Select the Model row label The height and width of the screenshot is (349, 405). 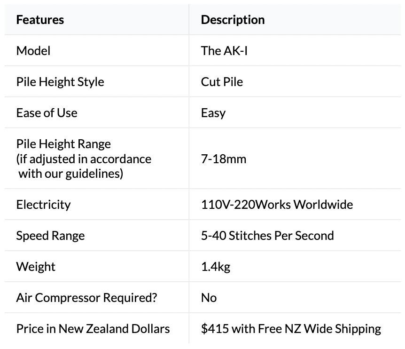point(33,50)
